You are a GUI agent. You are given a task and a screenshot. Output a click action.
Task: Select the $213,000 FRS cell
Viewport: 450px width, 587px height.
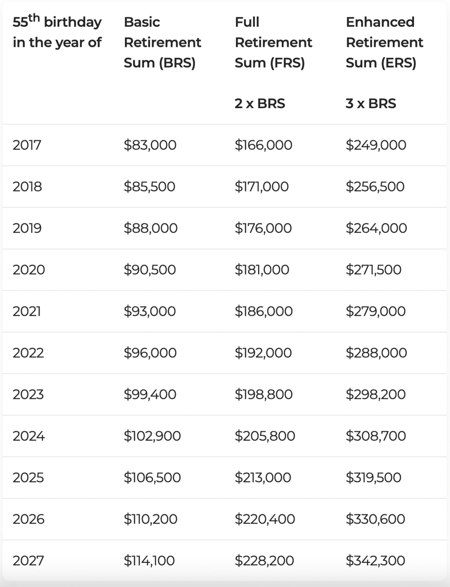(263, 478)
